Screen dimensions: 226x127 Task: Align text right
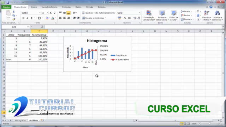(x=69, y=18)
